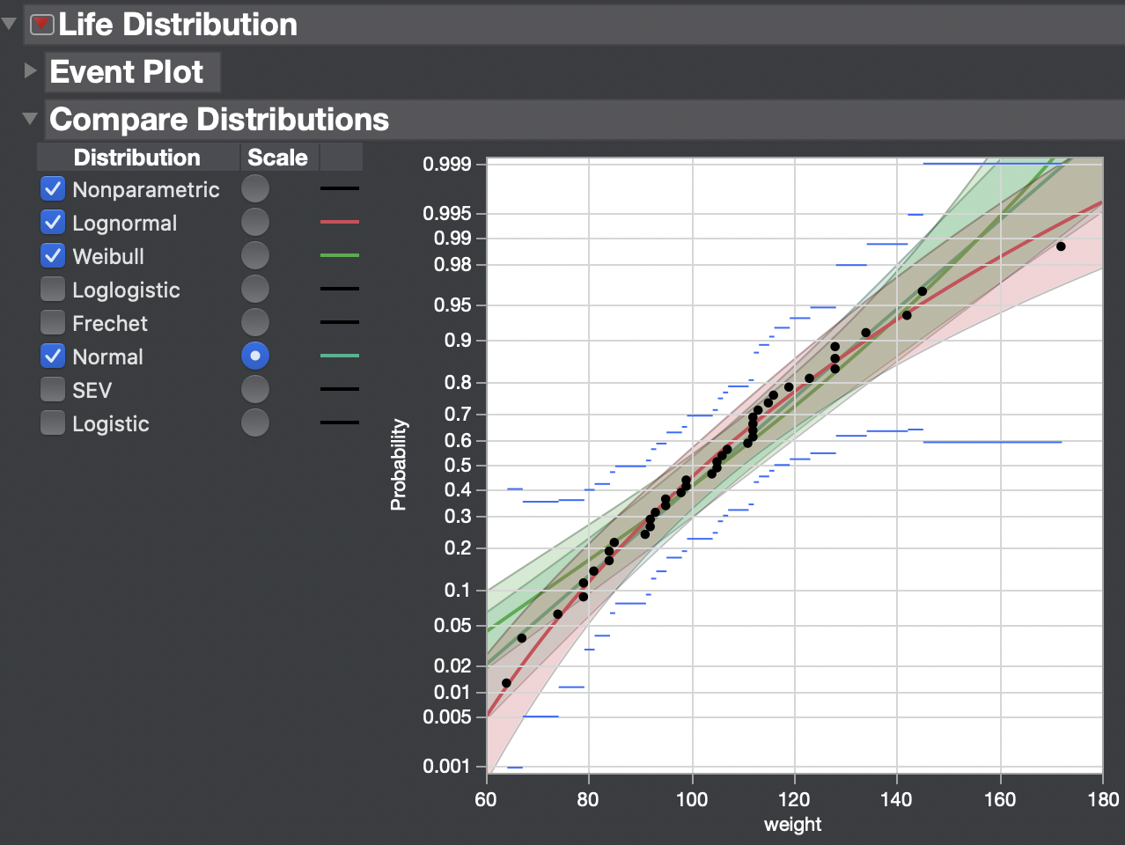This screenshot has width=1125, height=845.
Task: Collapse the Life Distribution report
Action: [x=10, y=24]
